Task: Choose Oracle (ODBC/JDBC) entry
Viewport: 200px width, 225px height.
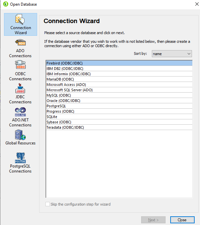Action: pos(119,101)
